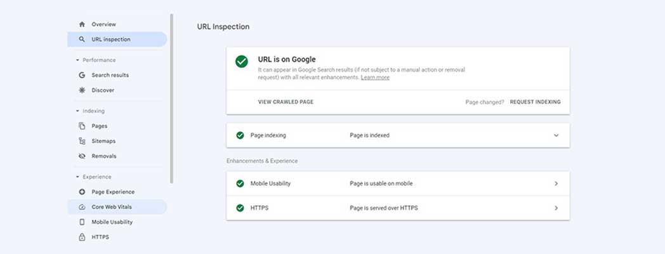
Task: Click VIEW CRAWLED PAGE
Action: pos(286,102)
